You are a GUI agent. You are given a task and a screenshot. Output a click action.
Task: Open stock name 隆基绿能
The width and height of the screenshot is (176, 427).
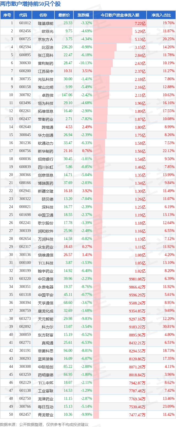pos(46,23)
